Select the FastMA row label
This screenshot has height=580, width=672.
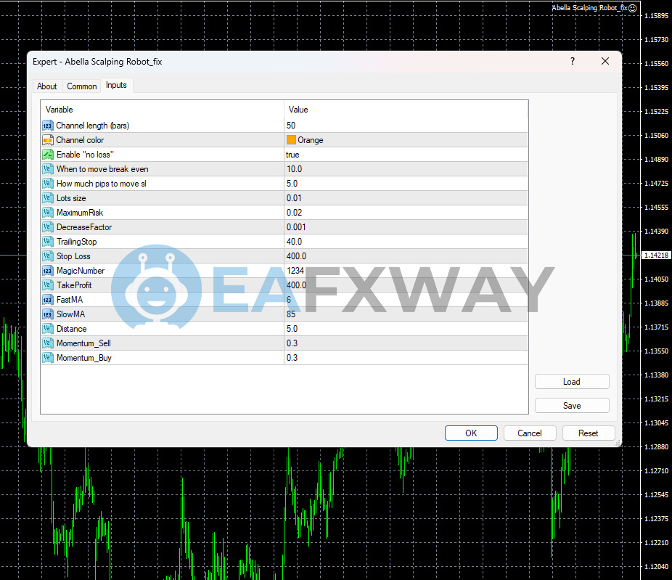point(70,300)
